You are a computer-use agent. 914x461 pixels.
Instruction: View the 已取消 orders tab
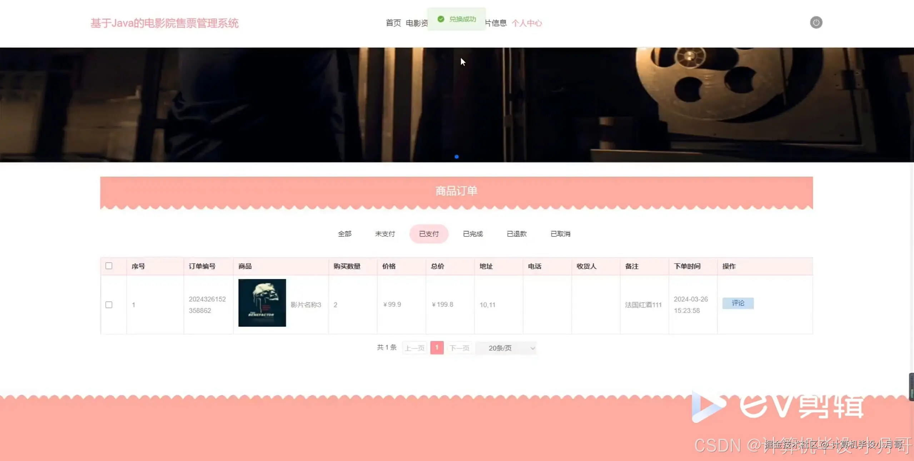pyautogui.click(x=560, y=234)
